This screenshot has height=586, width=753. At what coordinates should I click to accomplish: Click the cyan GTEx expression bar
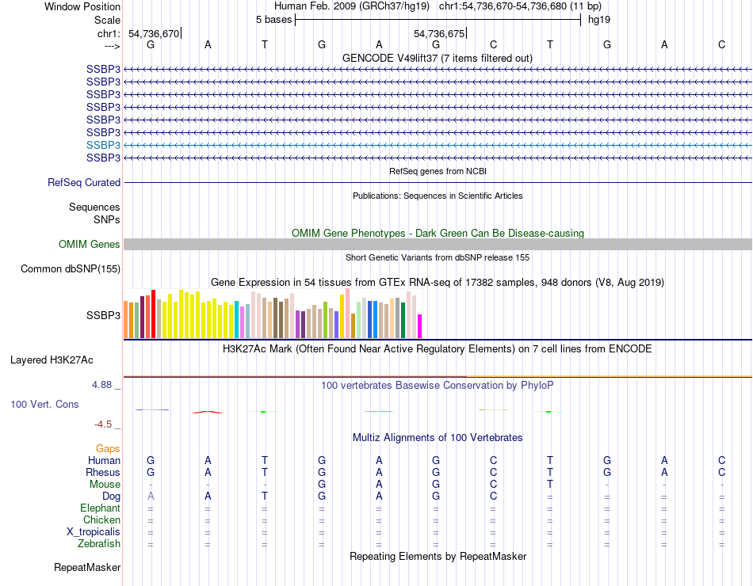(236, 320)
